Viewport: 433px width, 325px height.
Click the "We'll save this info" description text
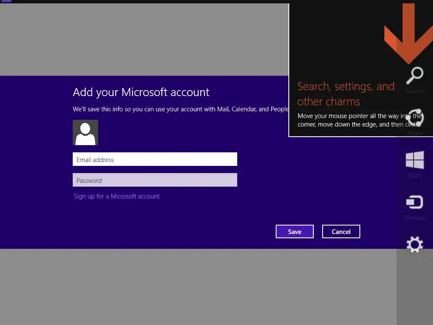[x=181, y=109]
